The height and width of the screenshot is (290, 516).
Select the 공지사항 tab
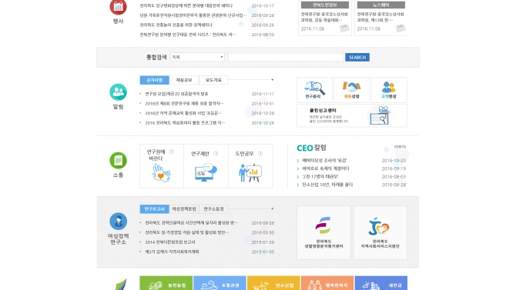click(154, 80)
